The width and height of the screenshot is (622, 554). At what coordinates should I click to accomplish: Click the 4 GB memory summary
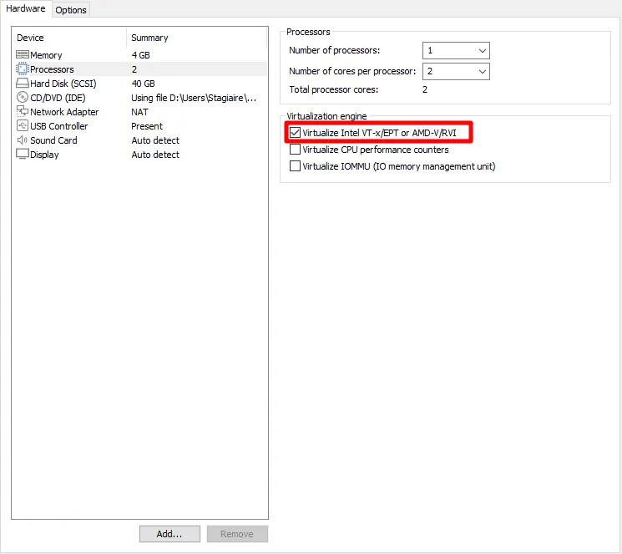140,55
